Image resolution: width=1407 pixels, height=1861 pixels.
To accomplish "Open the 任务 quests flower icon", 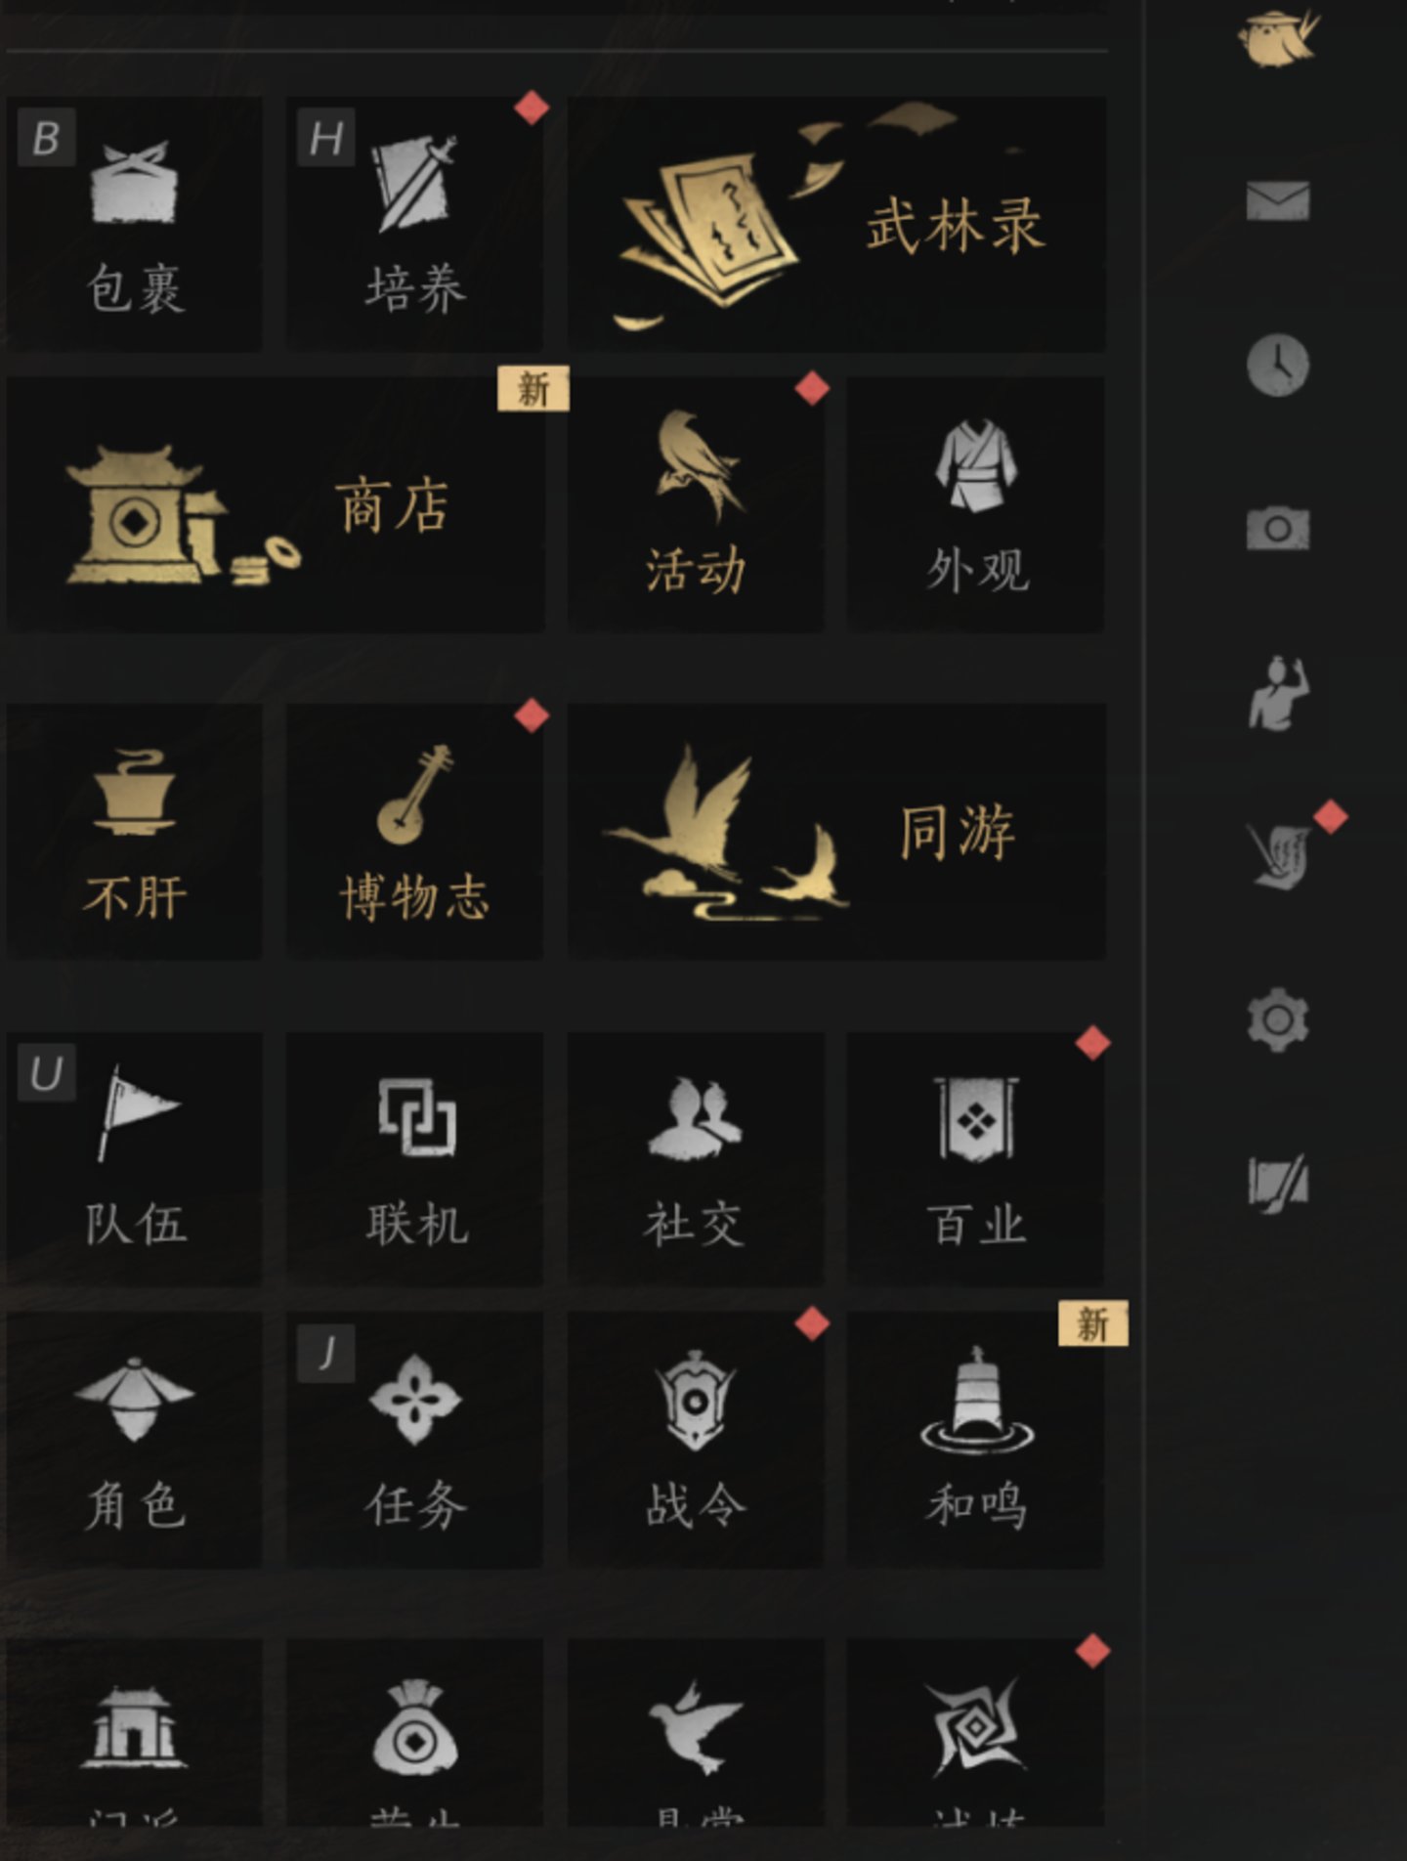I will click(414, 1440).
